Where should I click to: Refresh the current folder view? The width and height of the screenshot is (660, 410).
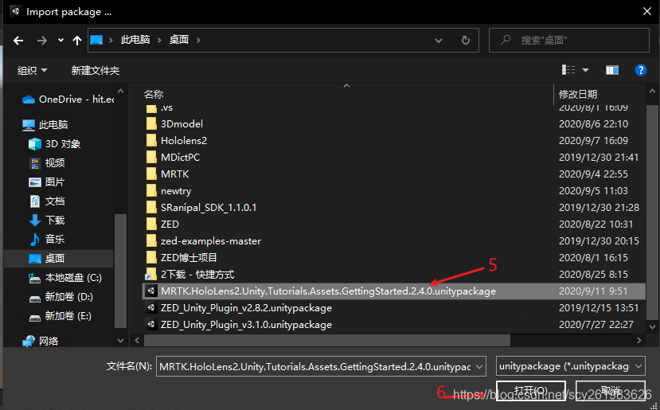[465, 41]
